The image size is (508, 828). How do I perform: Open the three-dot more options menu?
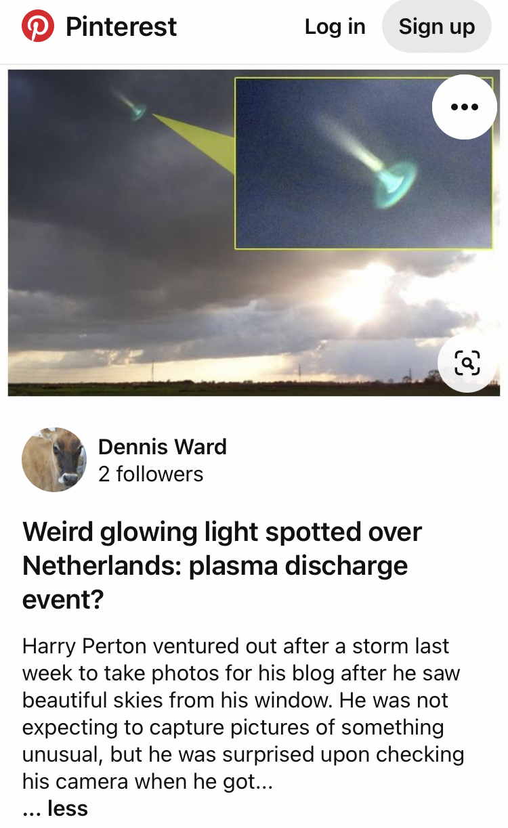pos(464,107)
